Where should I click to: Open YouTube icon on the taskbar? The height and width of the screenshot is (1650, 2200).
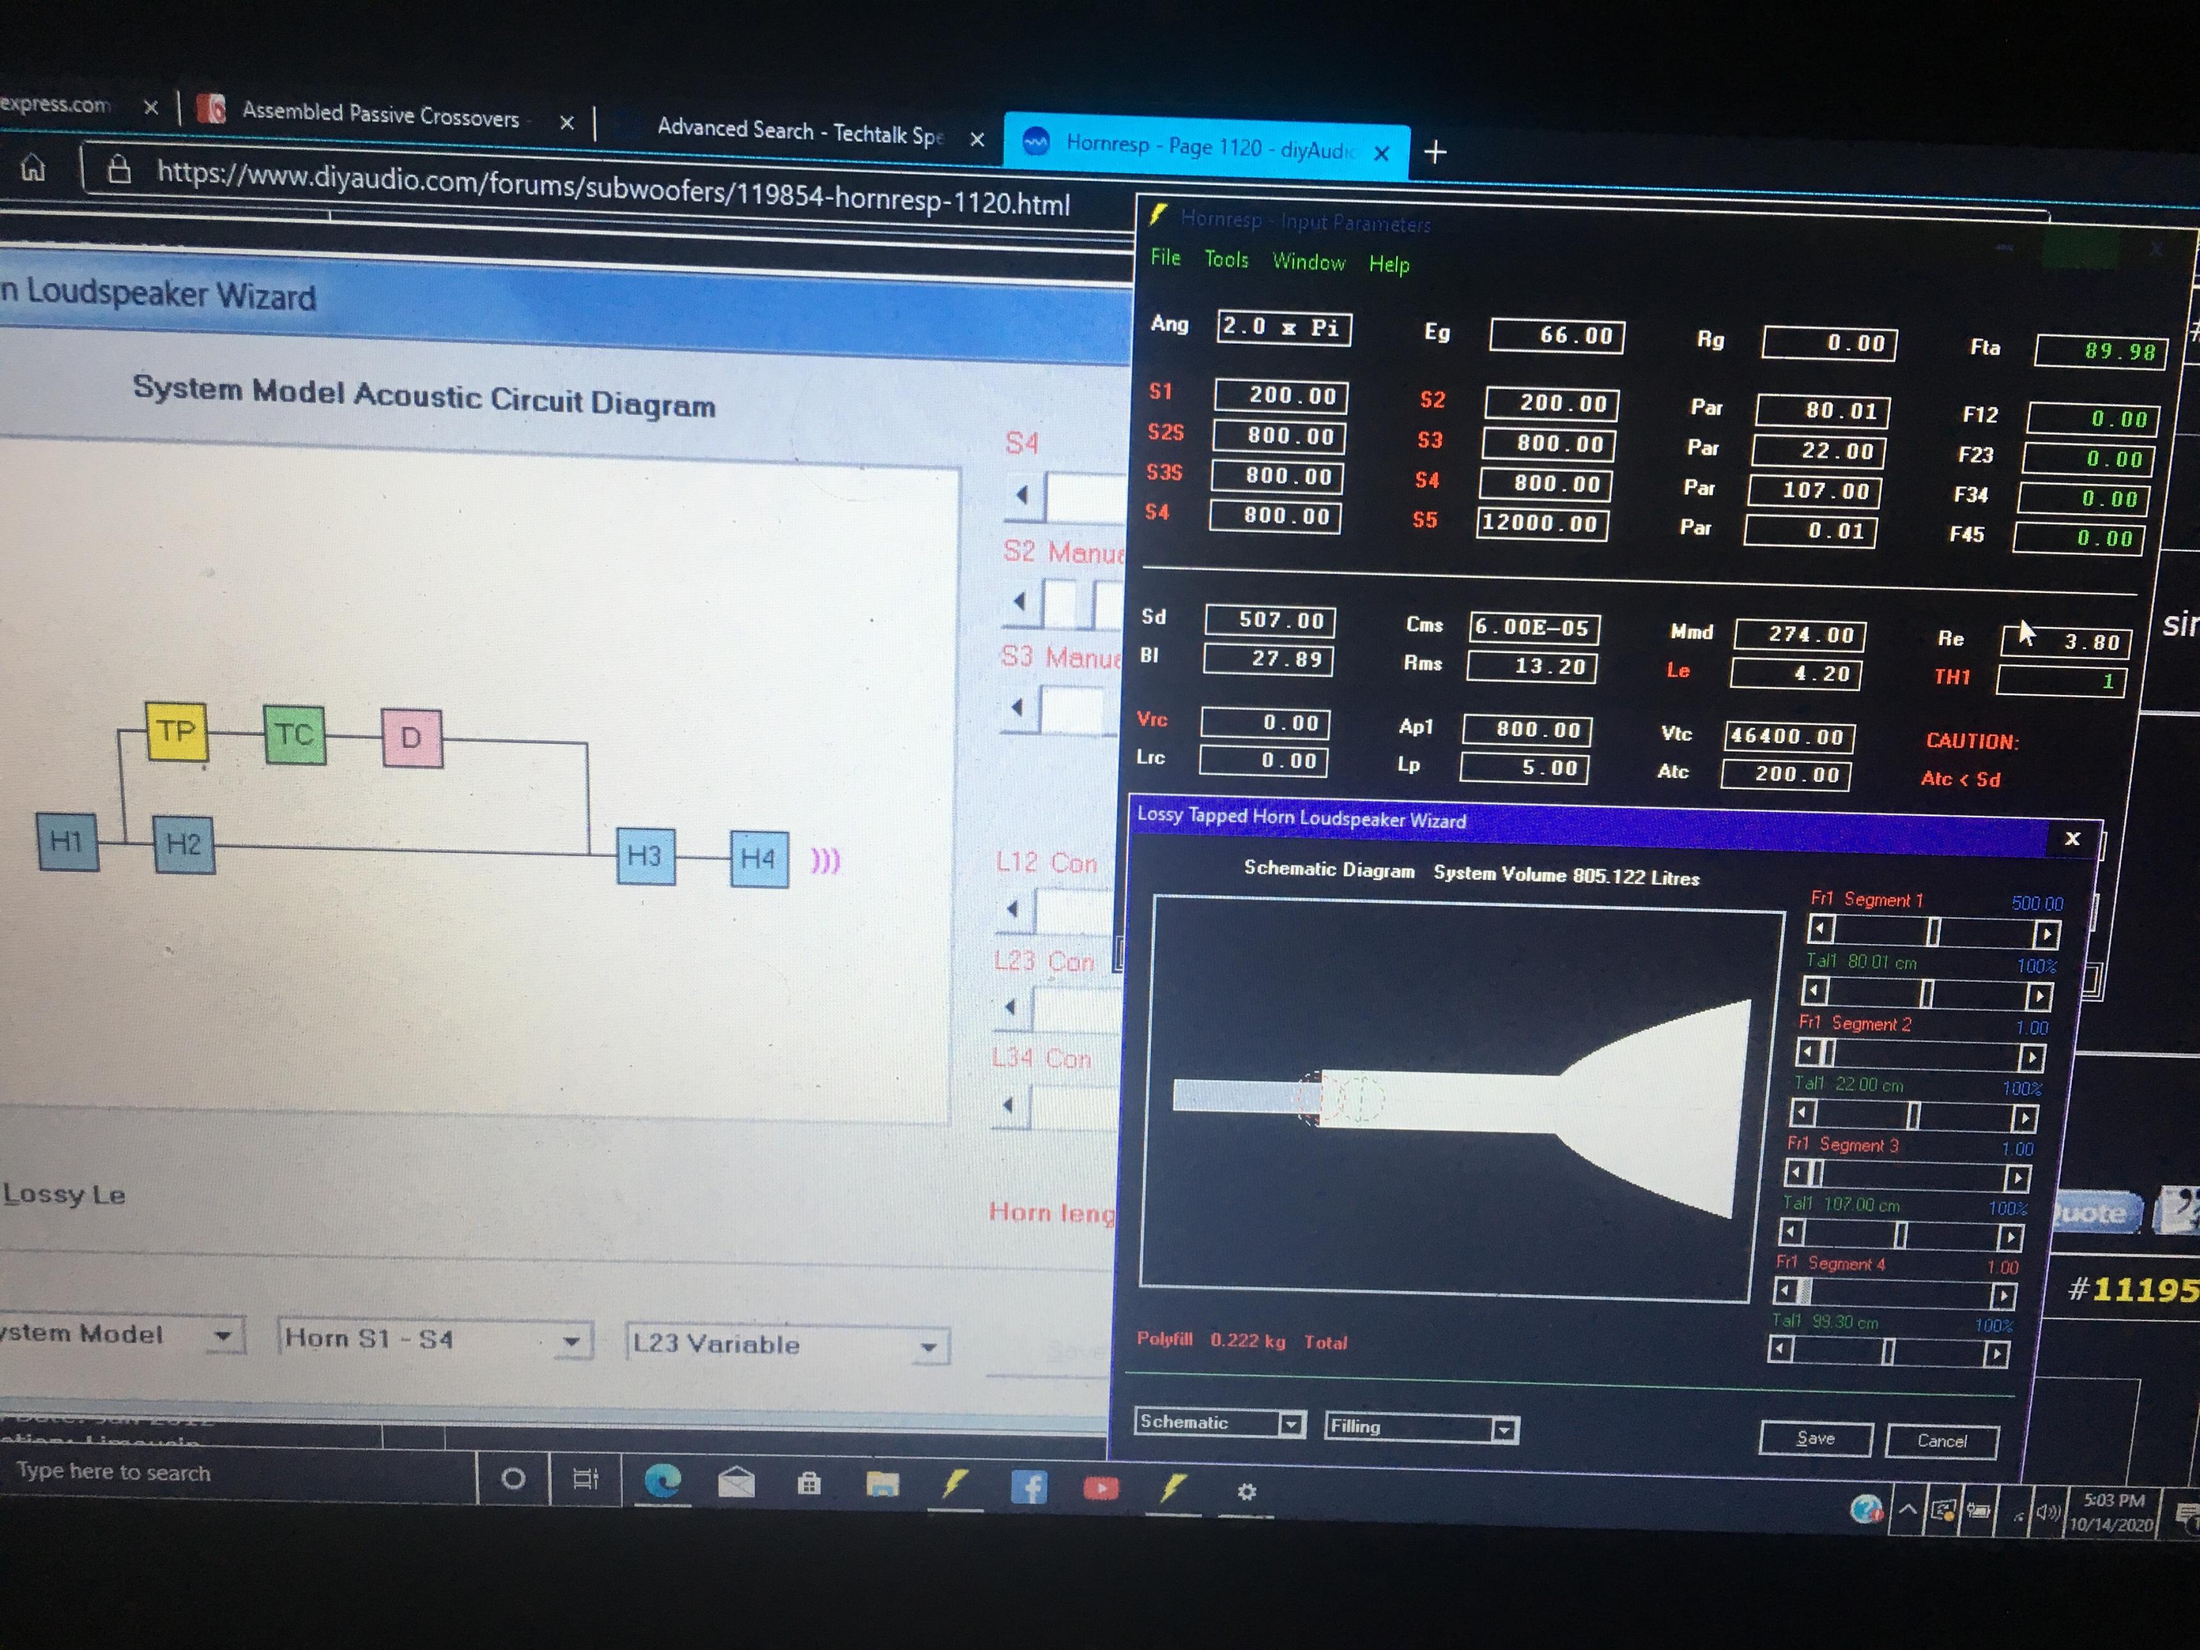point(1100,1489)
